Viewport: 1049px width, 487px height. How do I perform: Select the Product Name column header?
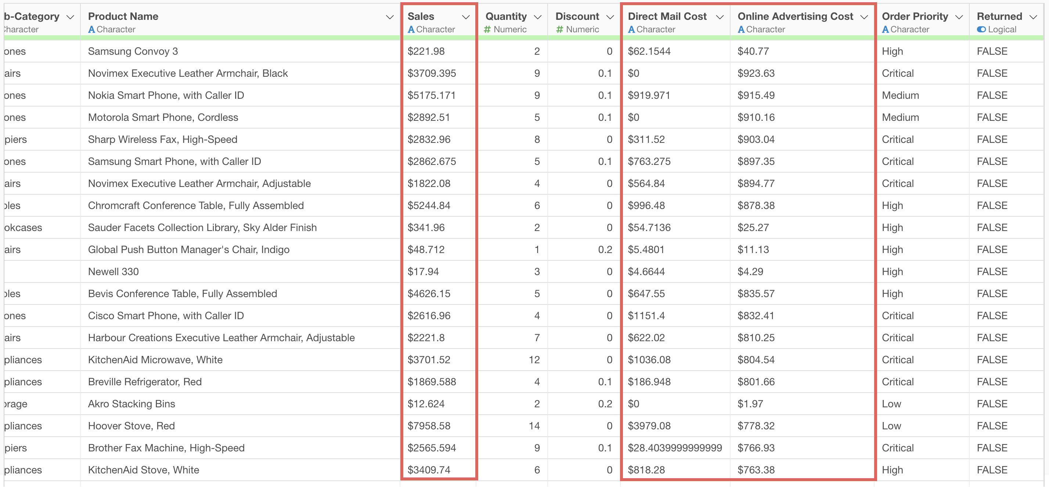(x=240, y=21)
